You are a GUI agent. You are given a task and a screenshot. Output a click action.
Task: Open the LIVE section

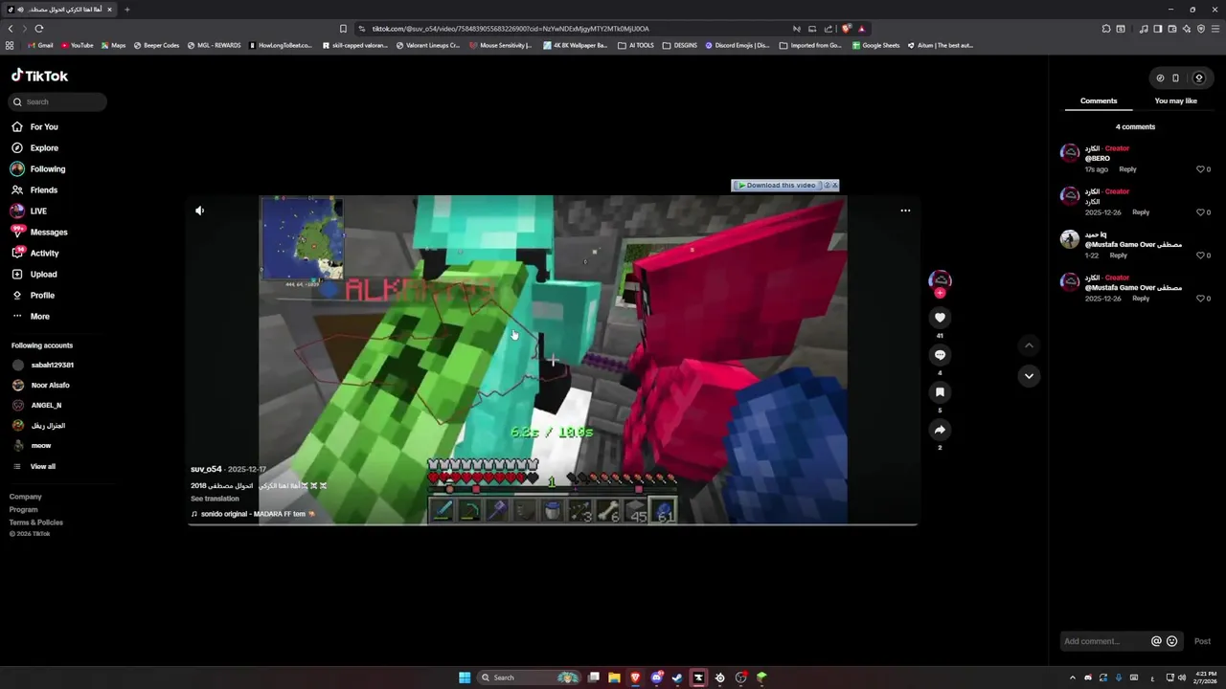pos(38,211)
